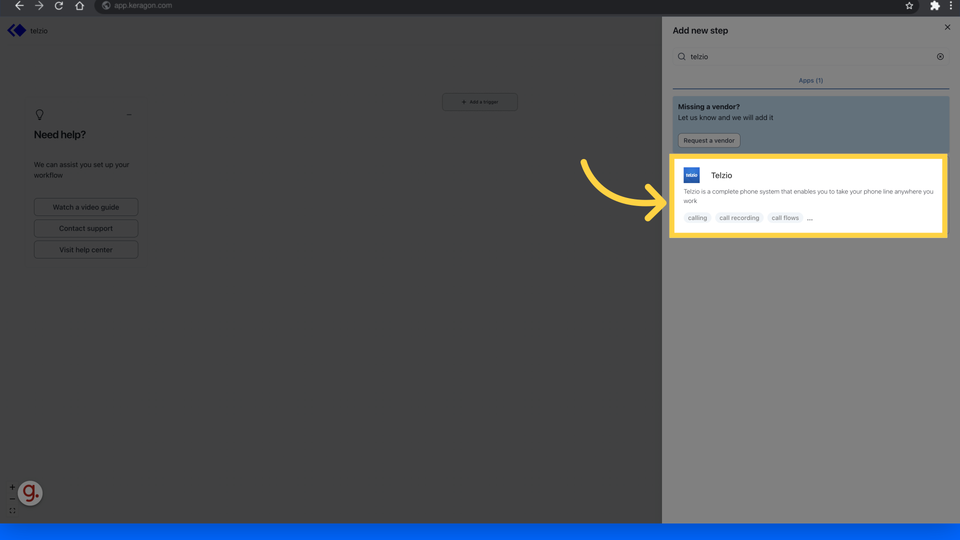Zoom in the canvas with the plus
Screen dimensions: 960x540
12,487
